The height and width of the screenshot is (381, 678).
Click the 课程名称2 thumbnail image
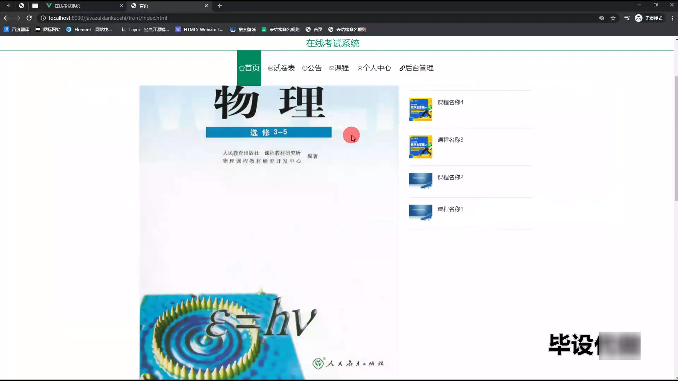[x=421, y=181]
